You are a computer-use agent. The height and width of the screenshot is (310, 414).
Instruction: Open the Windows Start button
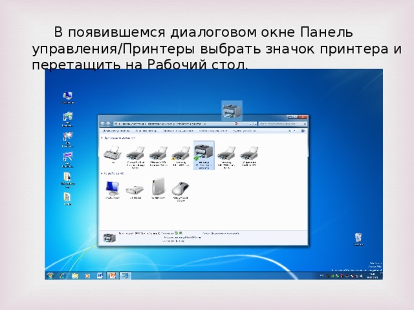coord(50,276)
